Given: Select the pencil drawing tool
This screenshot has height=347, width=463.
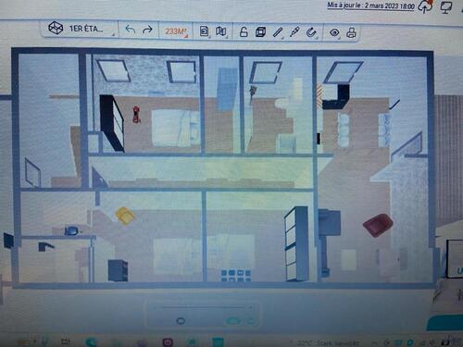Looking at the screenshot, I should tap(278, 32).
